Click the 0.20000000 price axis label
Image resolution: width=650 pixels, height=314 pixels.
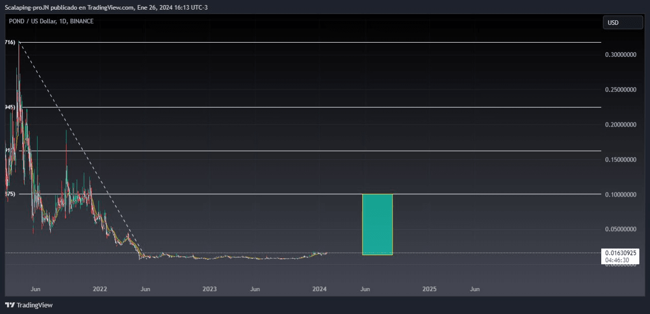620,124
